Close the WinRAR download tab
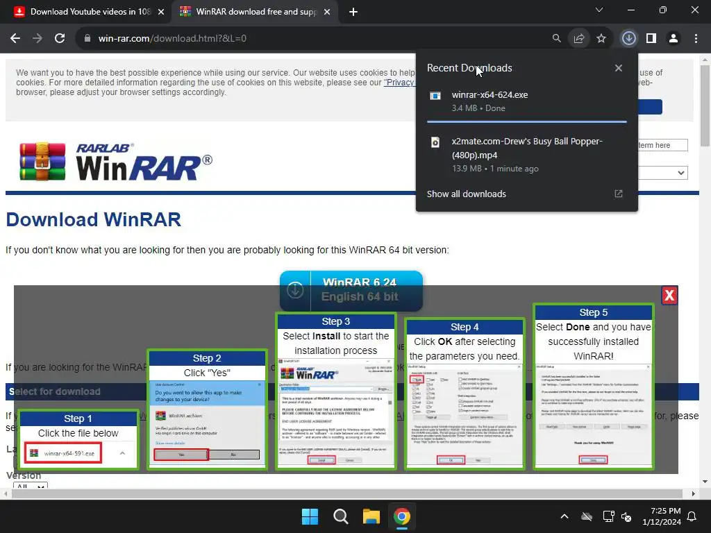Image resolution: width=711 pixels, height=533 pixels. tap(326, 12)
